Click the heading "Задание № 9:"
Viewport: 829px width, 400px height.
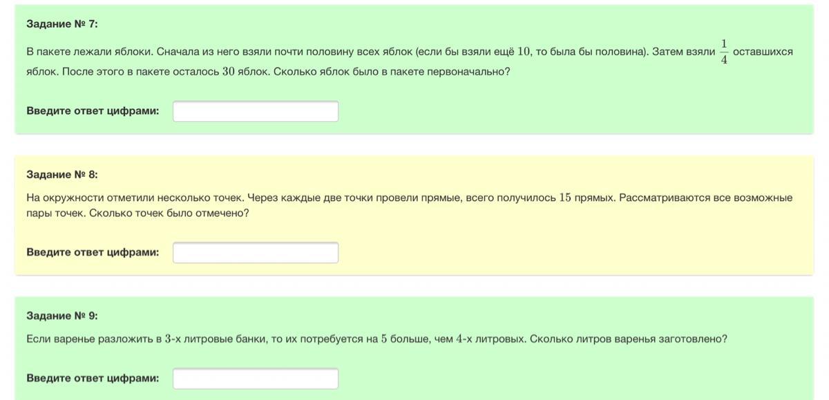62,316
